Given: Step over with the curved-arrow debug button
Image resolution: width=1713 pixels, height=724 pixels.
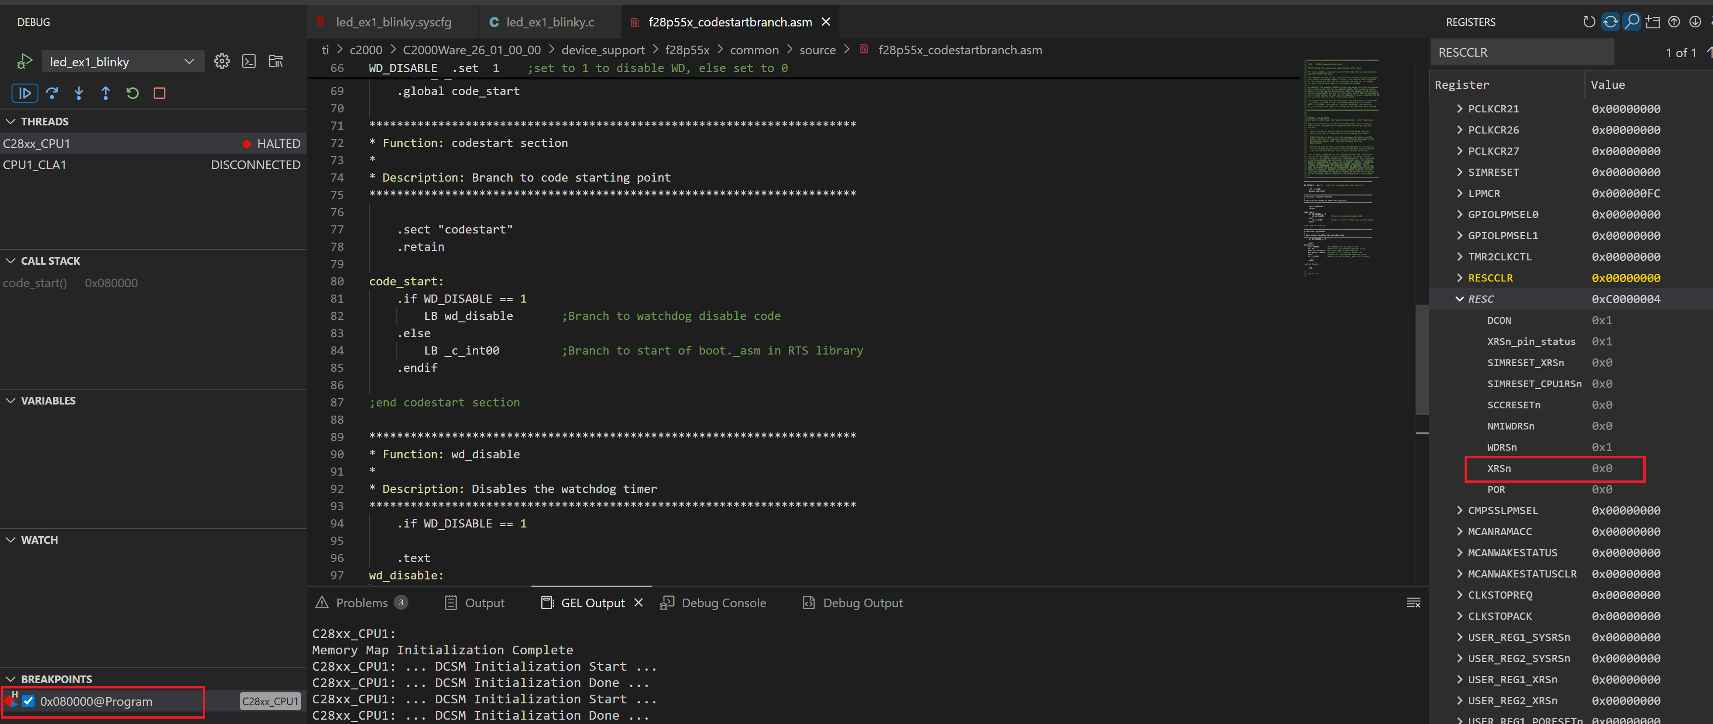Looking at the screenshot, I should tap(52, 93).
